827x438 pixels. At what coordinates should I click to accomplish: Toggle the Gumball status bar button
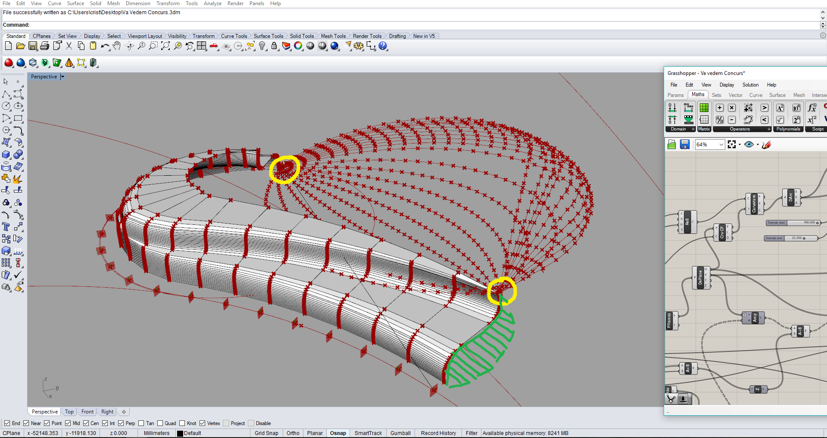click(x=400, y=433)
